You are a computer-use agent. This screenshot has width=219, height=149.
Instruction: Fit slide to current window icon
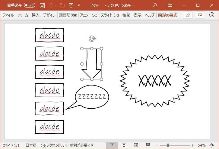click(x=211, y=145)
